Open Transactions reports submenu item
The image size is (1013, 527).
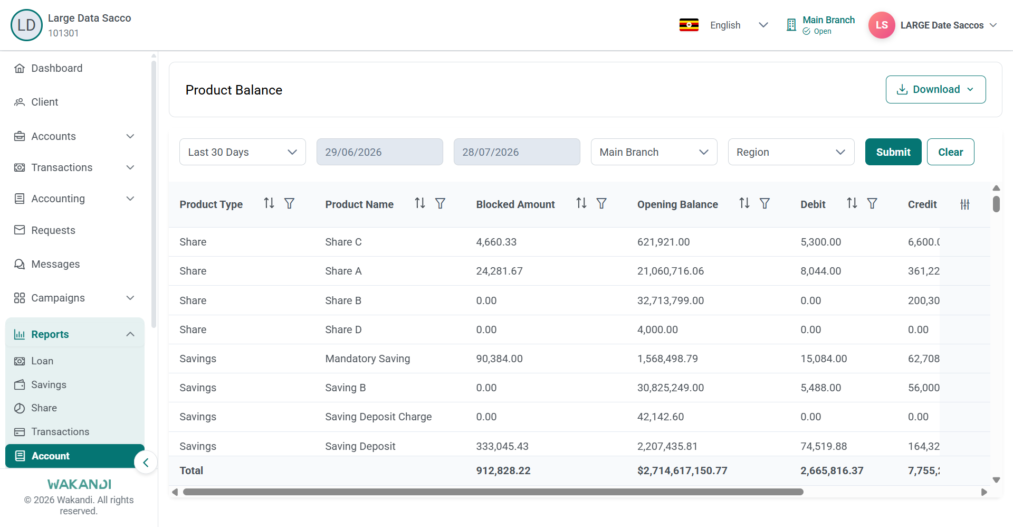coord(75,432)
